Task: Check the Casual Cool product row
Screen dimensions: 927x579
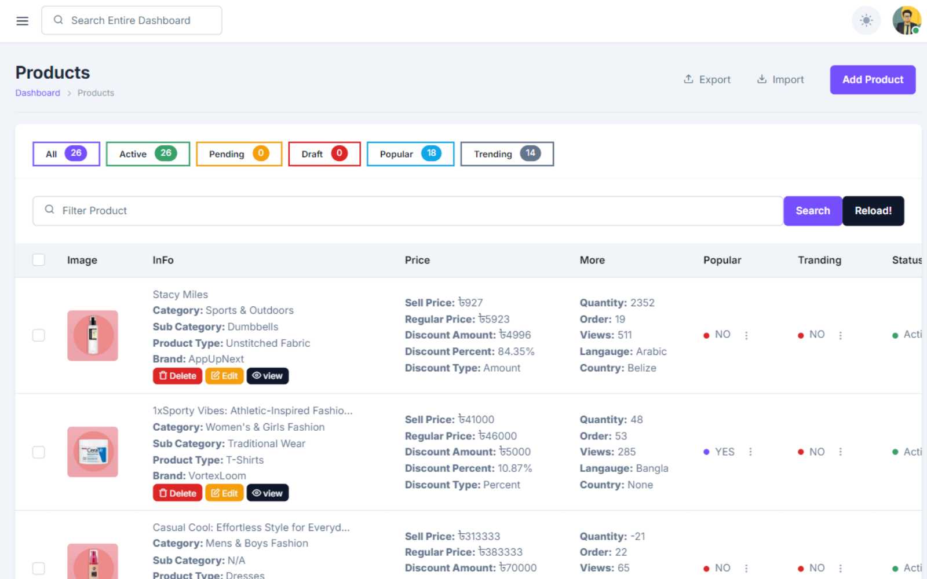Action: point(39,569)
